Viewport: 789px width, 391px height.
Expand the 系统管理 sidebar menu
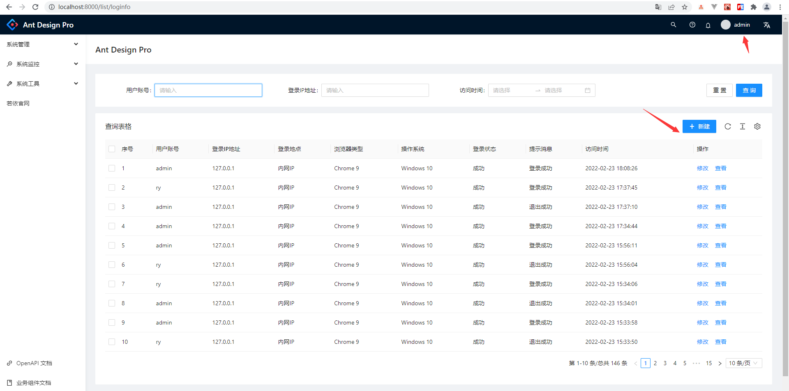pos(43,44)
